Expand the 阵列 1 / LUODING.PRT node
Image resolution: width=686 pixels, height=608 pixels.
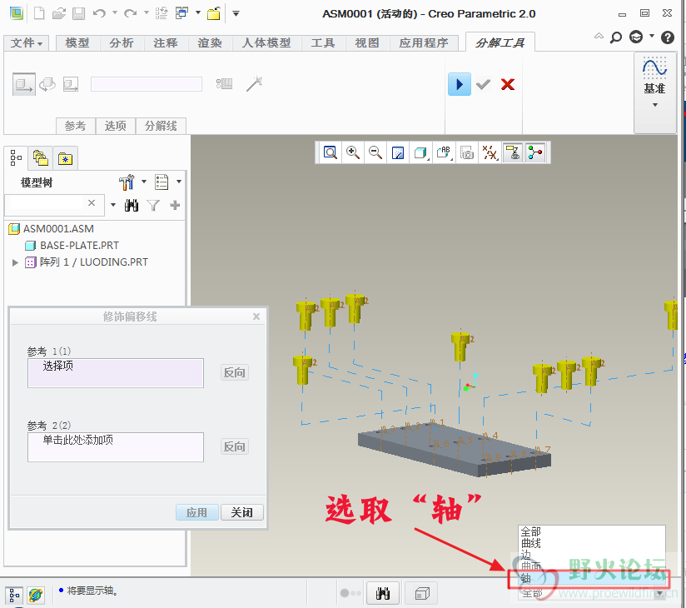click(15, 262)
